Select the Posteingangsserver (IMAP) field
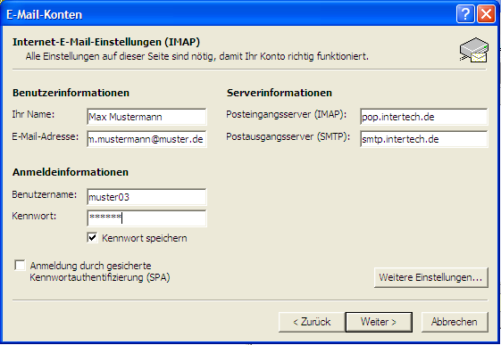This screenshot has height=345, width=501. pyautogui.click(x=424, y=117)
